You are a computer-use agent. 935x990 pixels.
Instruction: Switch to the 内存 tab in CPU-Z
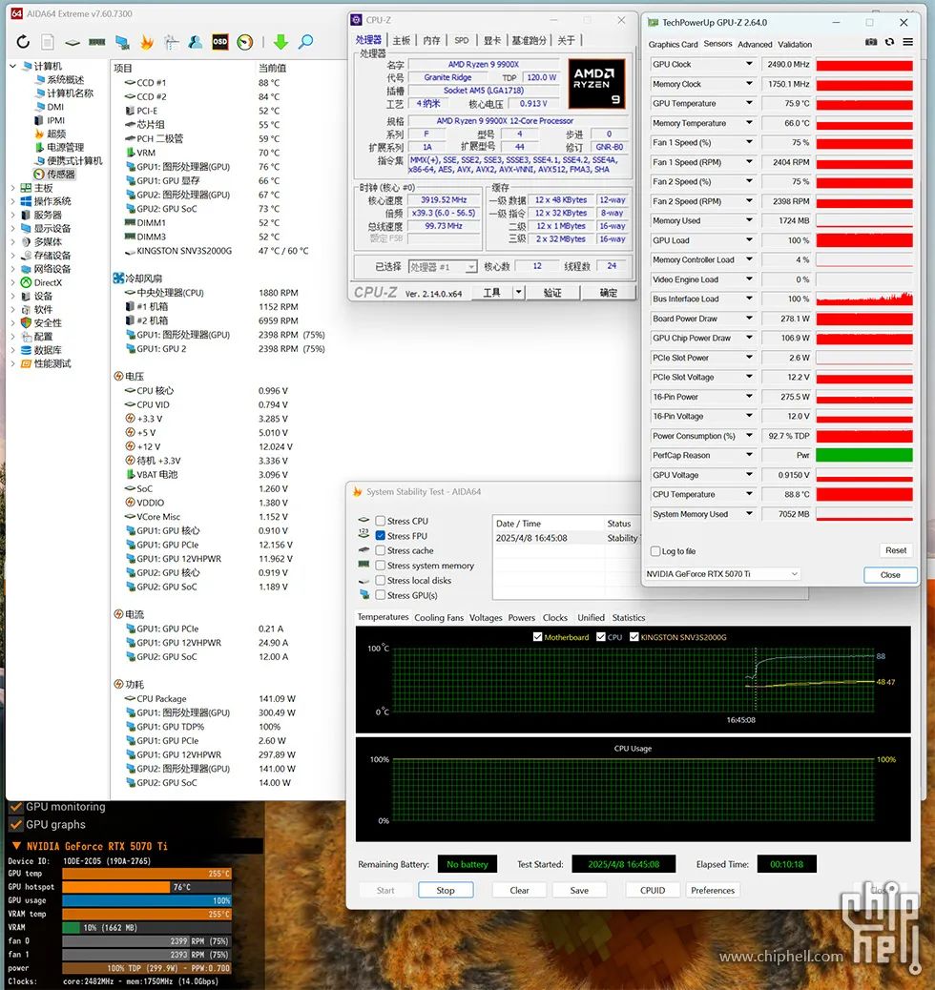[431, 40]
